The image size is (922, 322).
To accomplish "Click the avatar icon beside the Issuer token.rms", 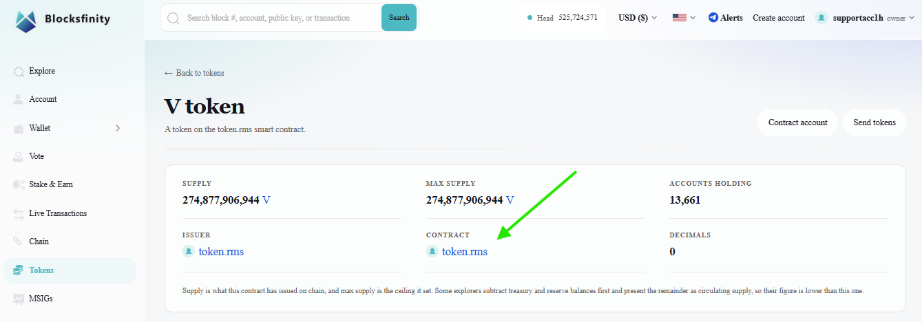I will pyautogui.click(x=189, y=252).
